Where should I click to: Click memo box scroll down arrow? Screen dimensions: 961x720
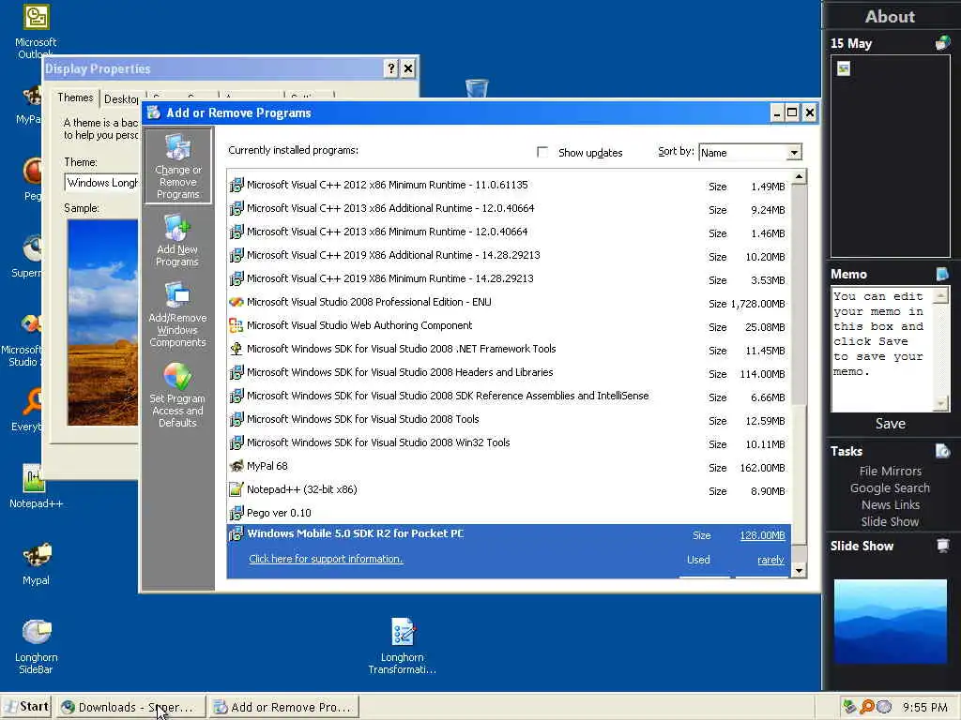click(x=940, y=403)
